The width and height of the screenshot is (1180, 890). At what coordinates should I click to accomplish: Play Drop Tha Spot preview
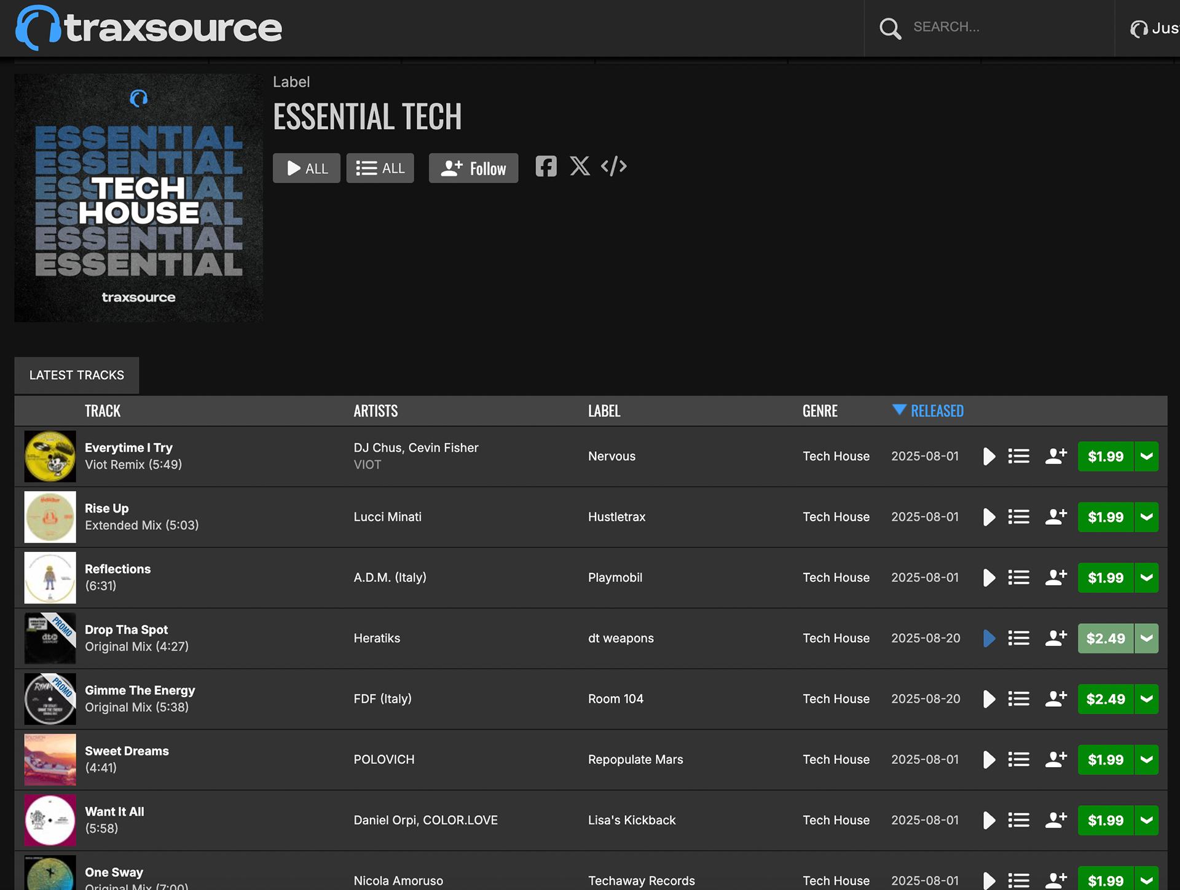[989, 639]
